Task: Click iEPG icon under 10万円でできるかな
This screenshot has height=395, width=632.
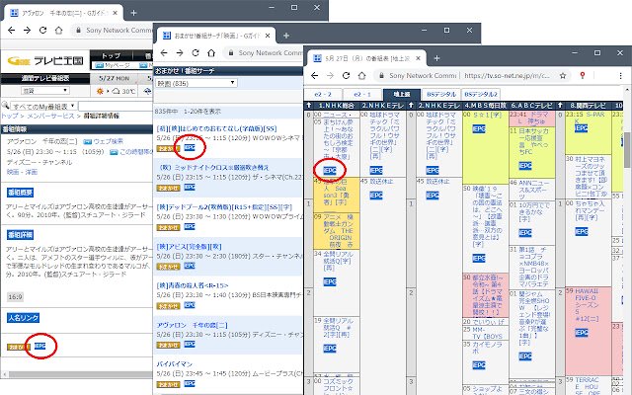Action: click(525, 233)
